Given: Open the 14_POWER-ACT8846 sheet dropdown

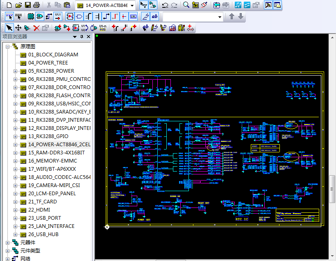Looking at the screenshot, I should point(132,6).
